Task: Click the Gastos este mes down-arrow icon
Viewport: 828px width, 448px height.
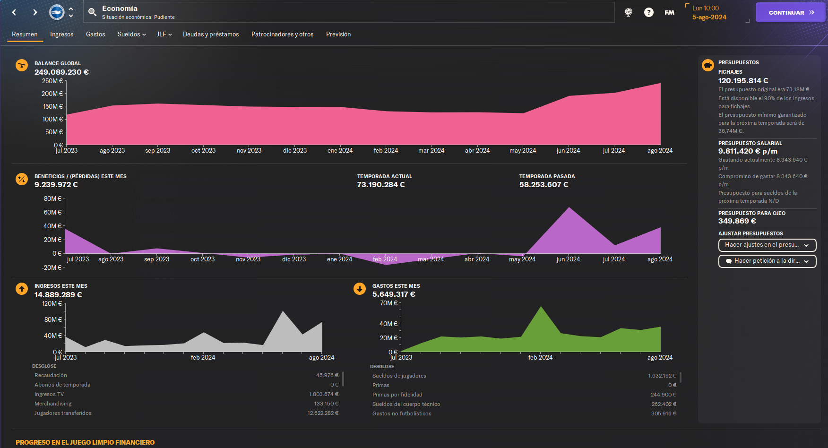Action: click(360, 288)
